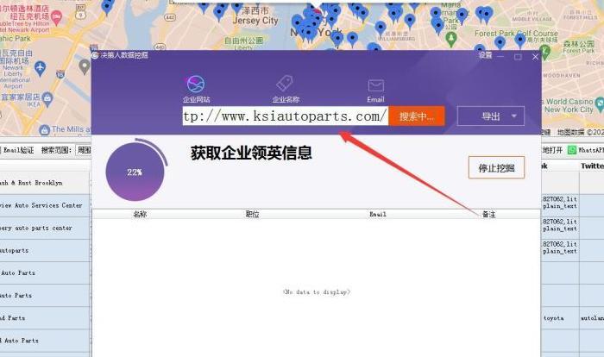Select the 企业网站 search mode icon

[196, 85]
